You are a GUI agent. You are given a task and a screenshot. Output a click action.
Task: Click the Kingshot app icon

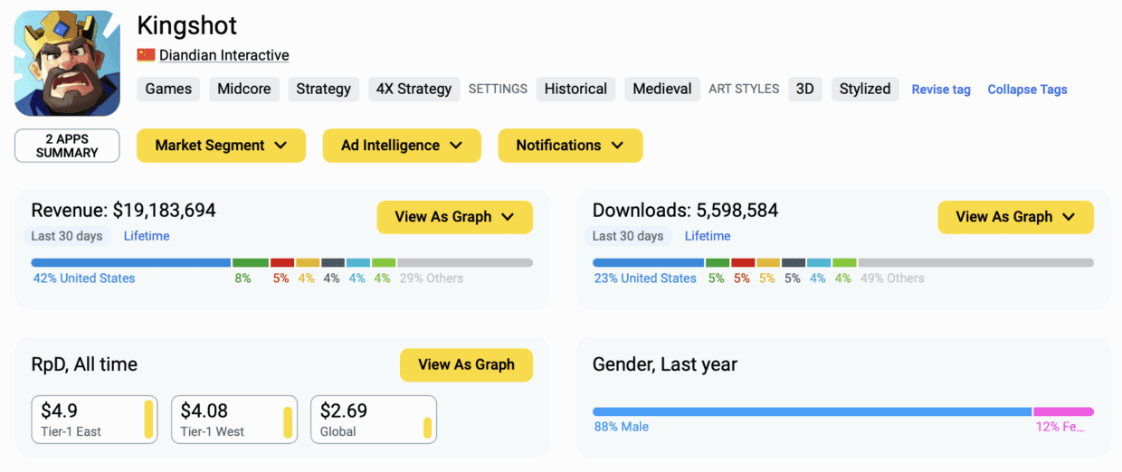[x=68, y=63]
